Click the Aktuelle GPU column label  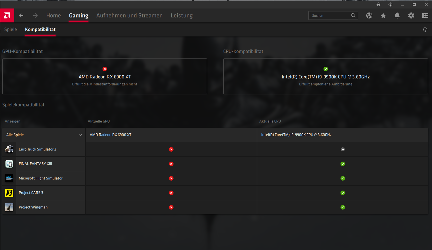(99, 121)
